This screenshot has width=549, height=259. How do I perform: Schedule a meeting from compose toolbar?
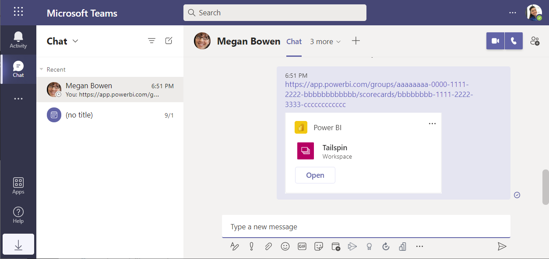point(336,246)
